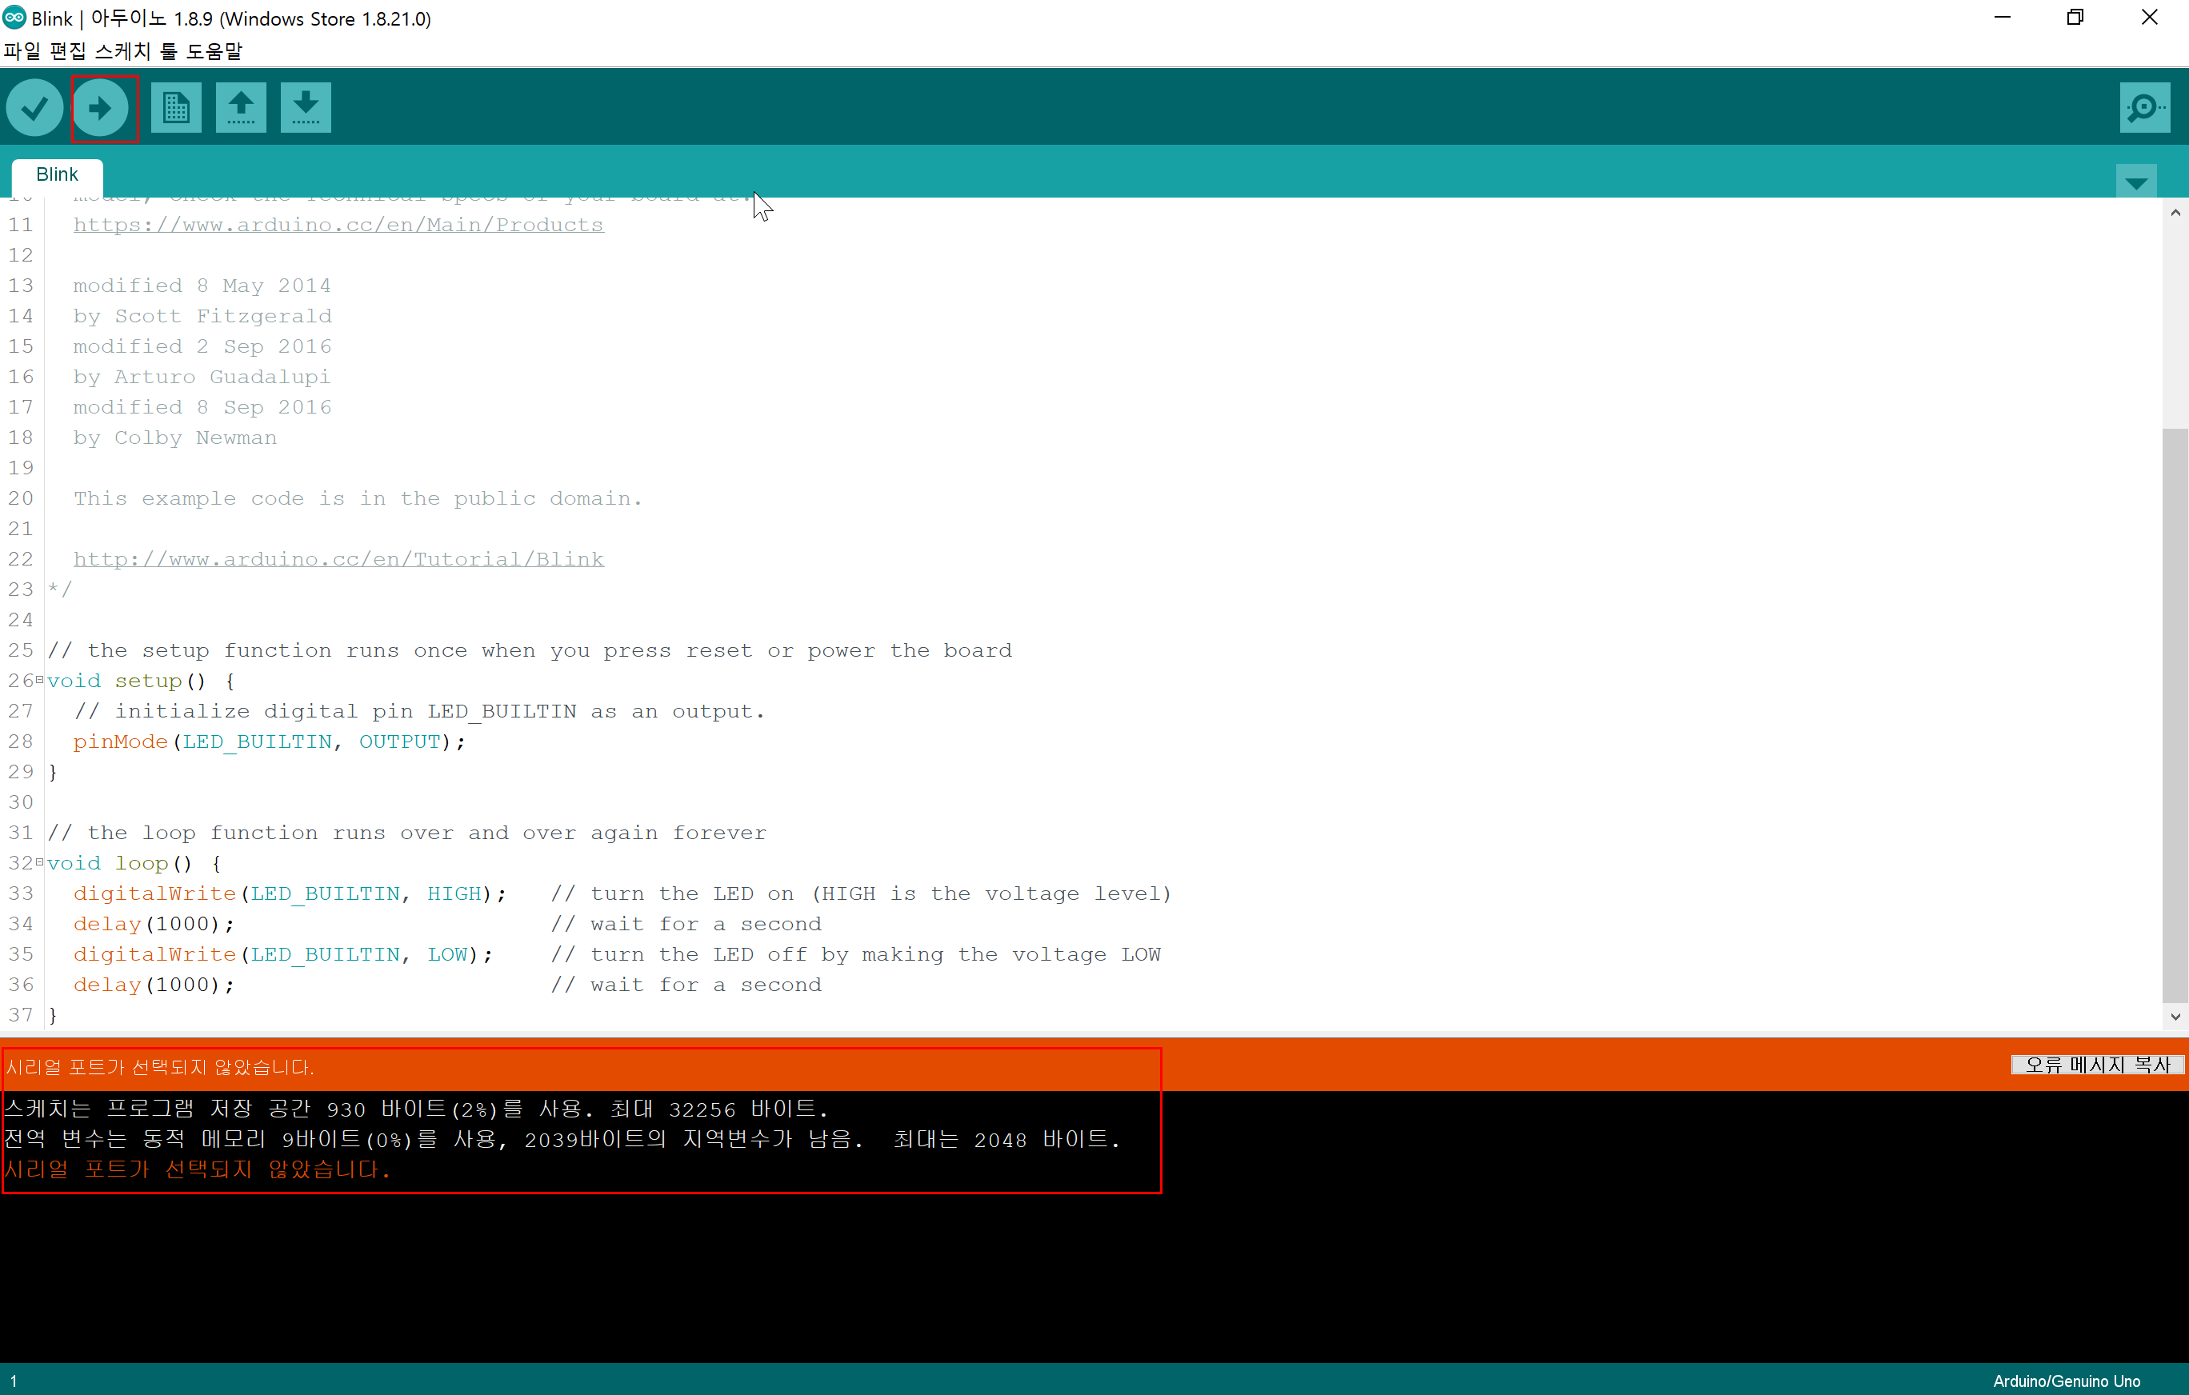Open the tab options dropdown arrow
Viewport: 2189px width, 1395px height.
coord(2136,182)
